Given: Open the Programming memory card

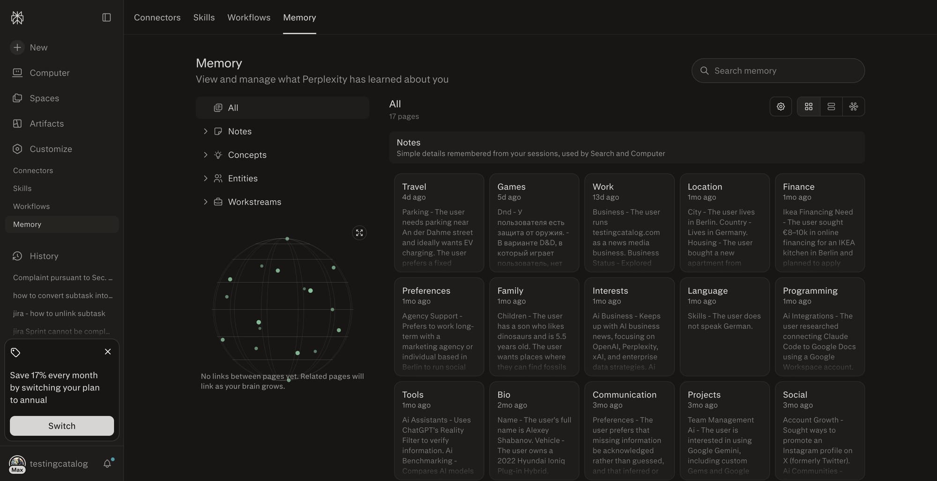Looking at the screenshot, I should (820, 327).
